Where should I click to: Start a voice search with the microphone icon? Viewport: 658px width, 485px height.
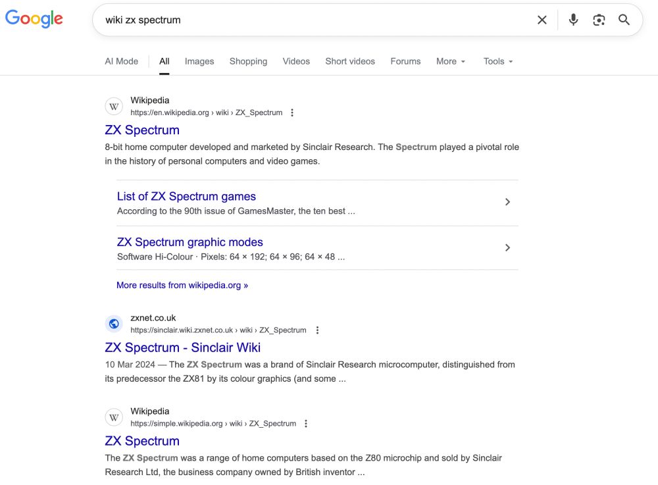[573, 20]
